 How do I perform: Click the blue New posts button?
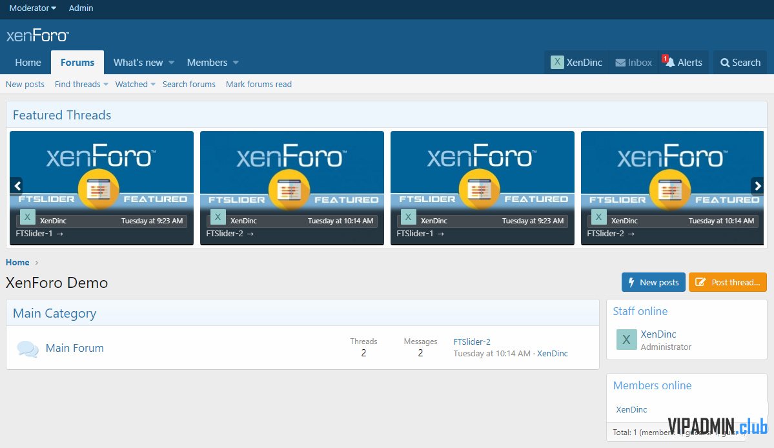pyautogui.click(x=653, y=282)
